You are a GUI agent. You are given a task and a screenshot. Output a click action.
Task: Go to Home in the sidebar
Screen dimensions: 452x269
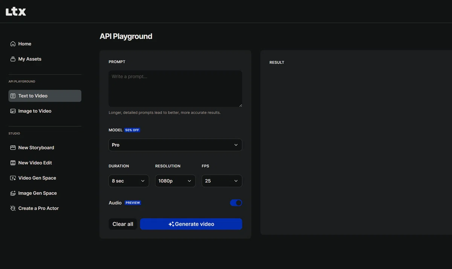[45, 44]
